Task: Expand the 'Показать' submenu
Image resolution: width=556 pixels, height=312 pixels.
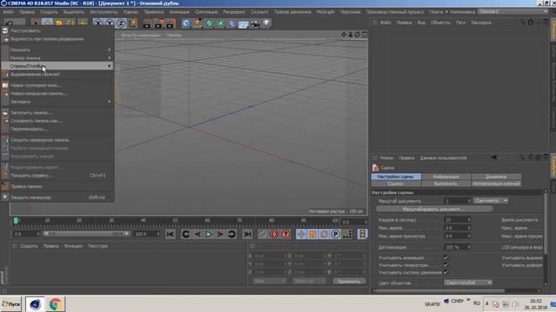Action: (x=57, y=49)
